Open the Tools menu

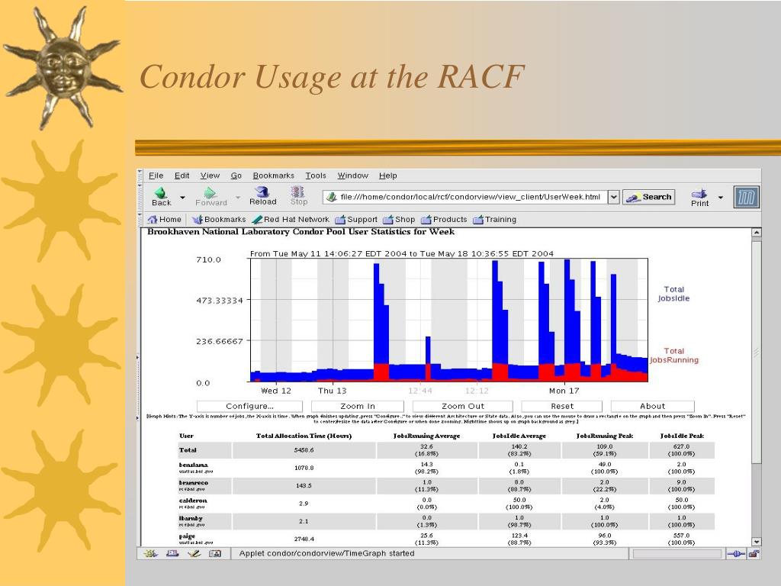(x=316, y=175)
